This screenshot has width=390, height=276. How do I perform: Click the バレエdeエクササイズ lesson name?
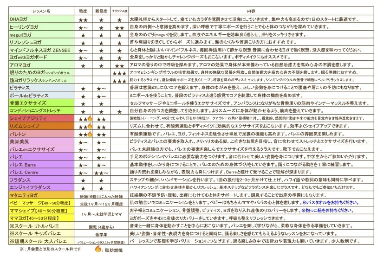[x=32, y=149]
